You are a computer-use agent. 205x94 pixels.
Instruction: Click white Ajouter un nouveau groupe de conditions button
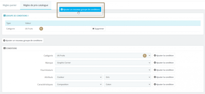point(23,41)
